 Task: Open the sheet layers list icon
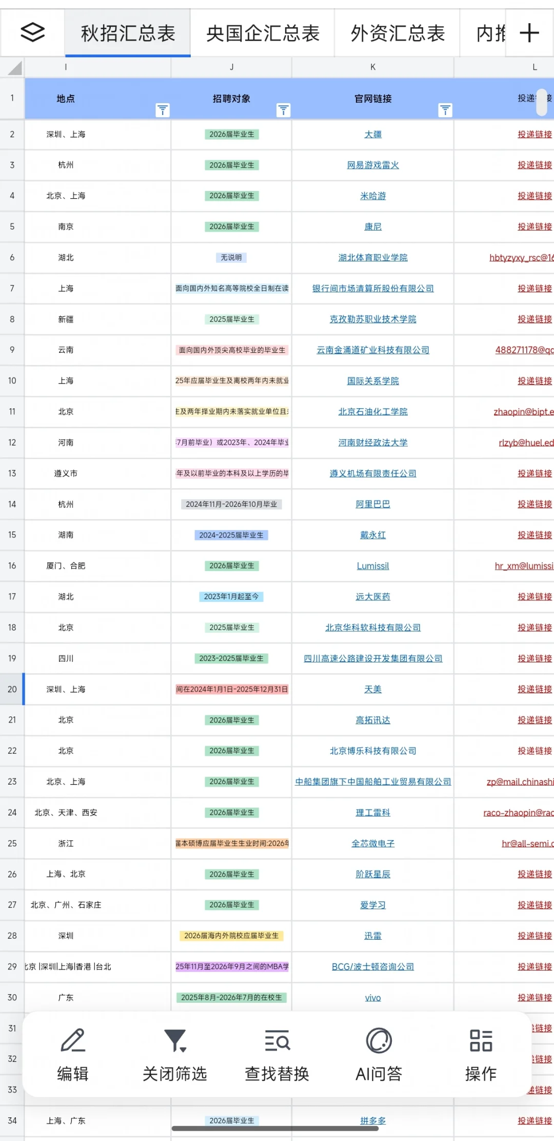click(x=33, y=33)
